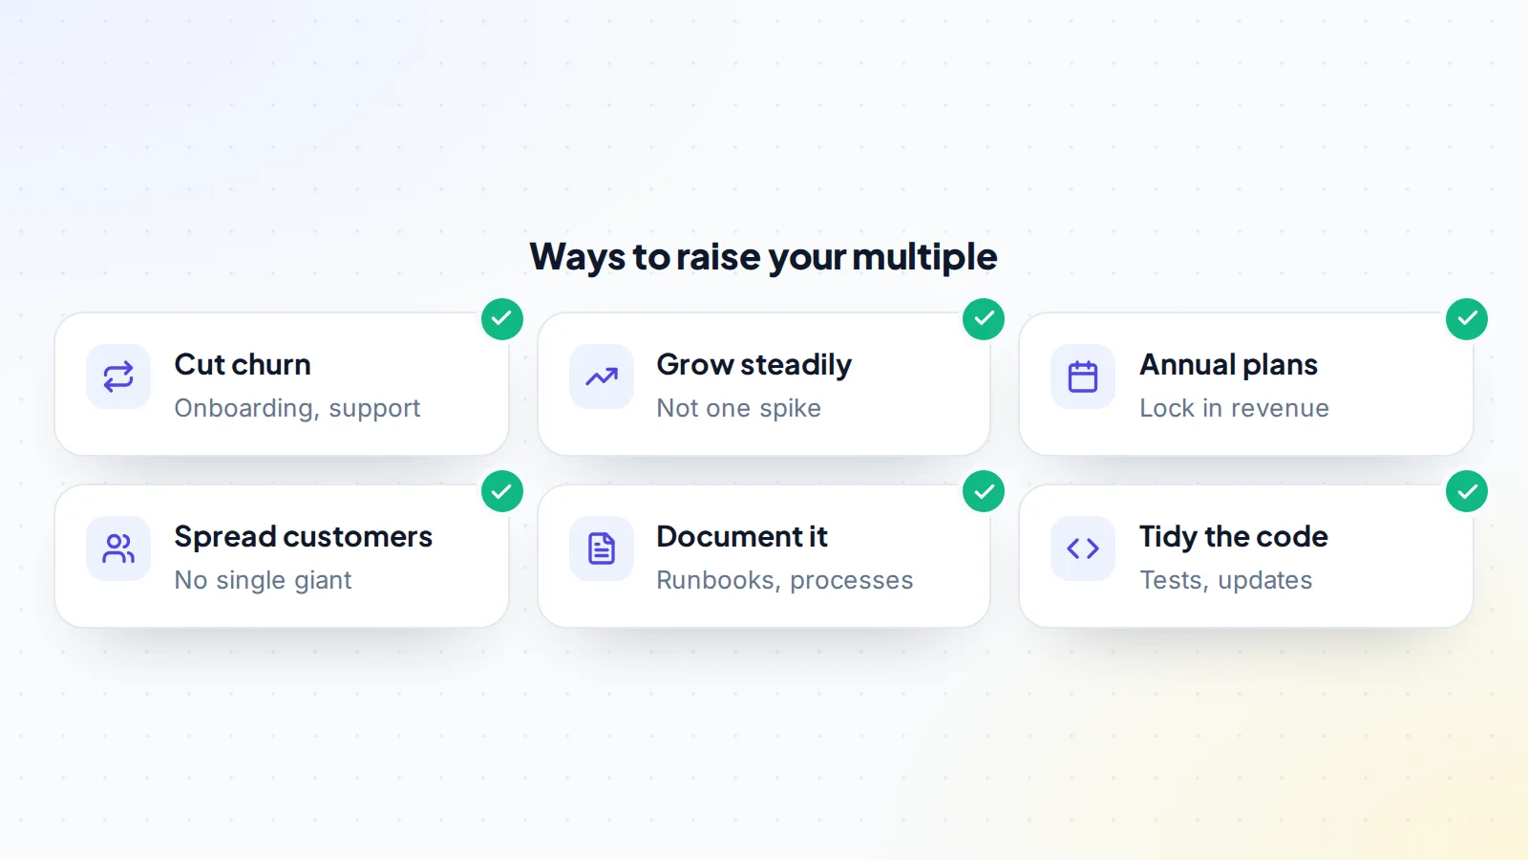
Task: Click the green checkmark on Tidy the code card
Action: (x=1467, y=492)
